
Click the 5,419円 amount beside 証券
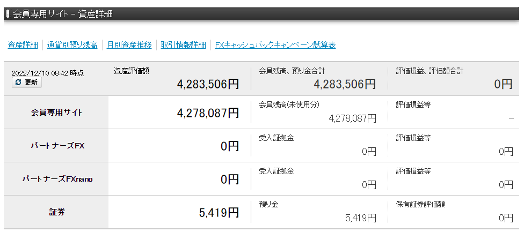pyautogui.click(x=219, y=212)
